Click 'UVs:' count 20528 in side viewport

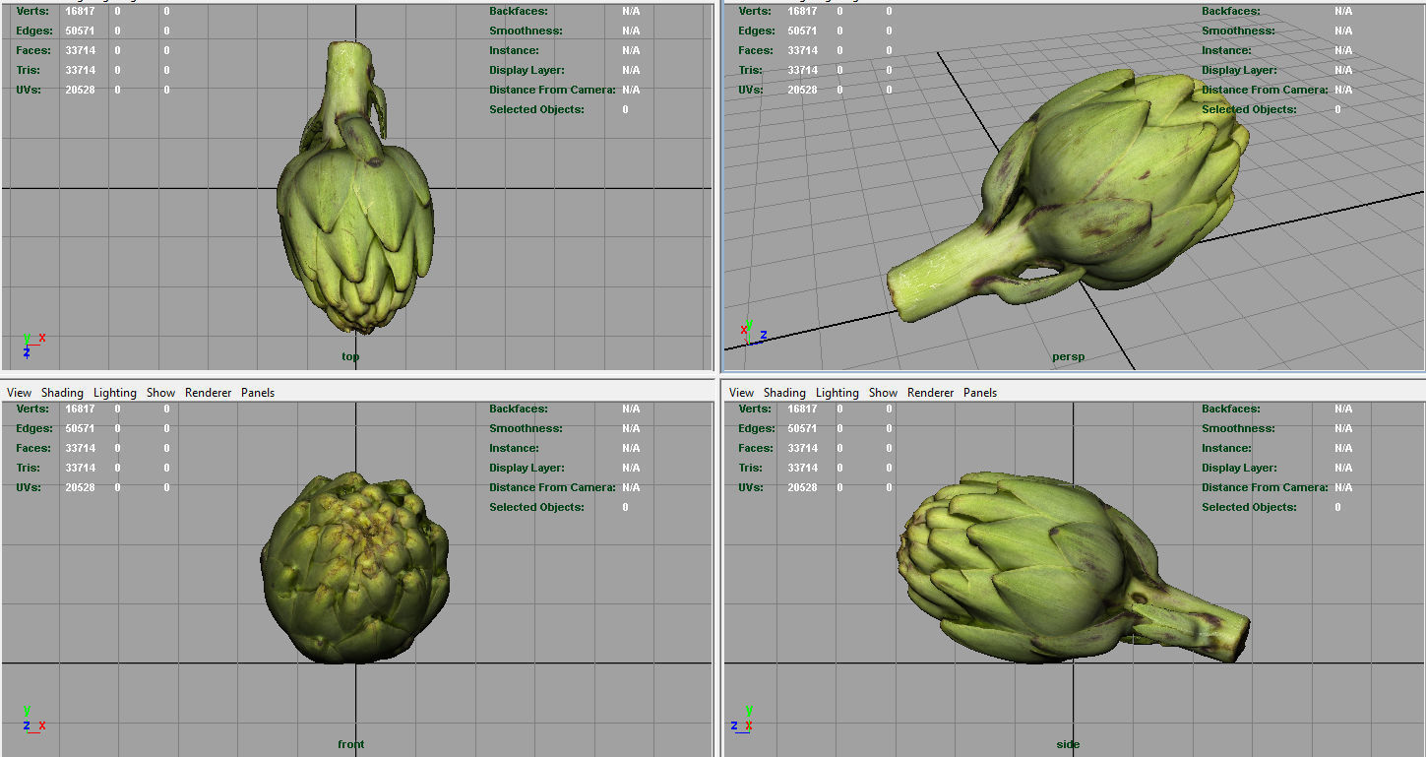point(802,487)
